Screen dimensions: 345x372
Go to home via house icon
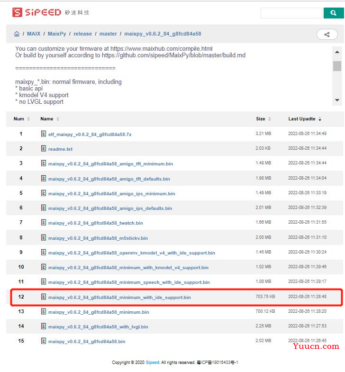pyautogui.click(x=17, y=34)
